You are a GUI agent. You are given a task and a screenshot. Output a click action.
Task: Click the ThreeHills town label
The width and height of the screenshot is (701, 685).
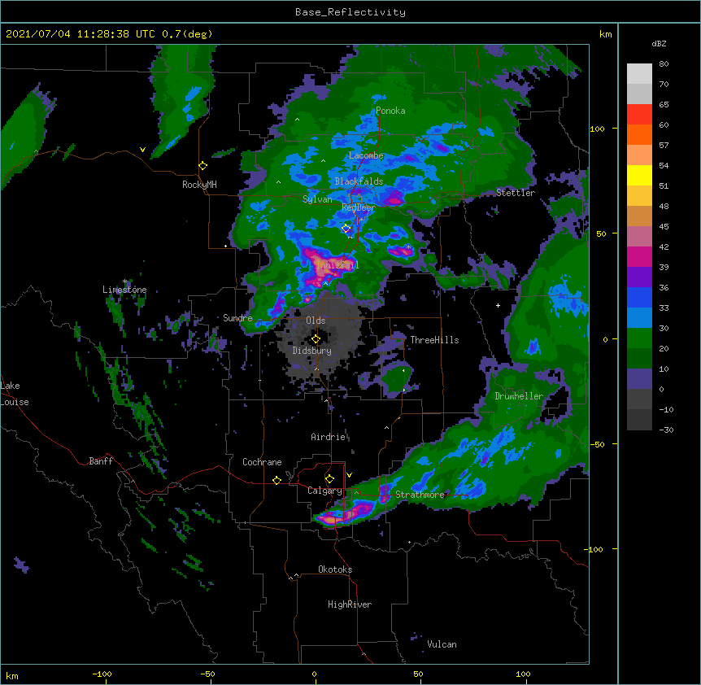(434, 340)
